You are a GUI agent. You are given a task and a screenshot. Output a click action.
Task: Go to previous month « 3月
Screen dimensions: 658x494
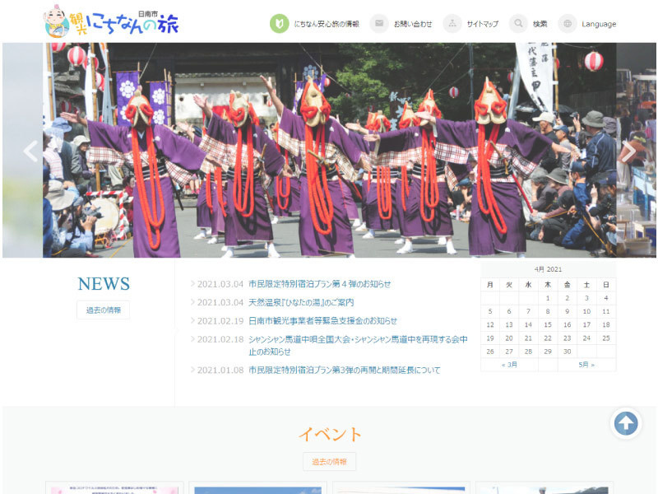[x=510, y=364]
